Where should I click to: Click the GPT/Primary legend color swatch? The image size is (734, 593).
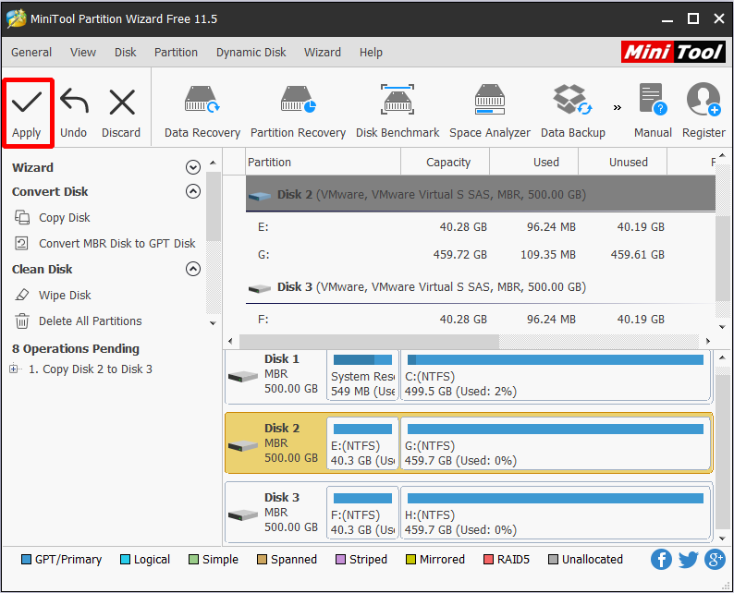(26, 560)
